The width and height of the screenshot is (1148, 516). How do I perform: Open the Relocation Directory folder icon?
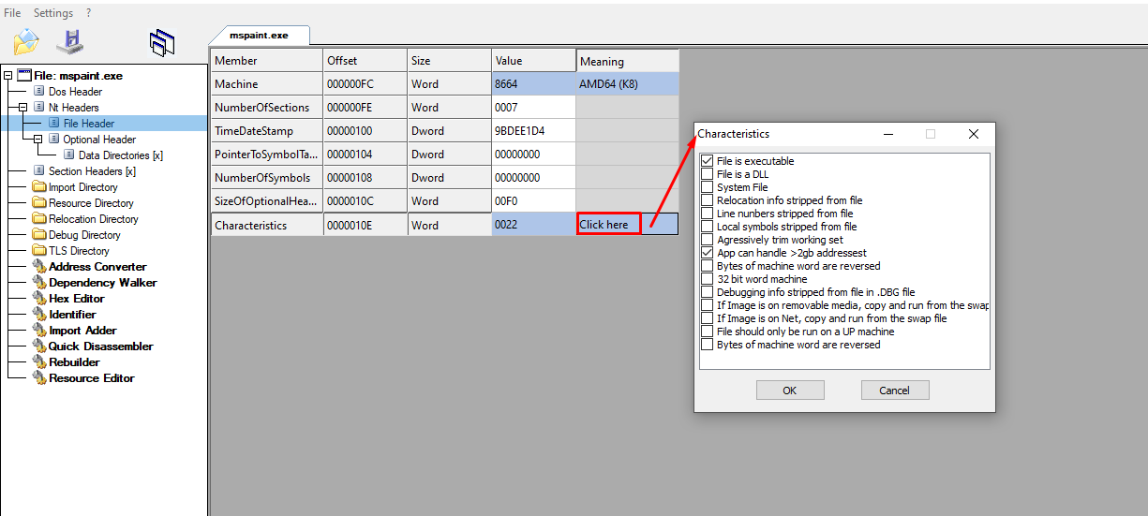(x=39, y=219)
